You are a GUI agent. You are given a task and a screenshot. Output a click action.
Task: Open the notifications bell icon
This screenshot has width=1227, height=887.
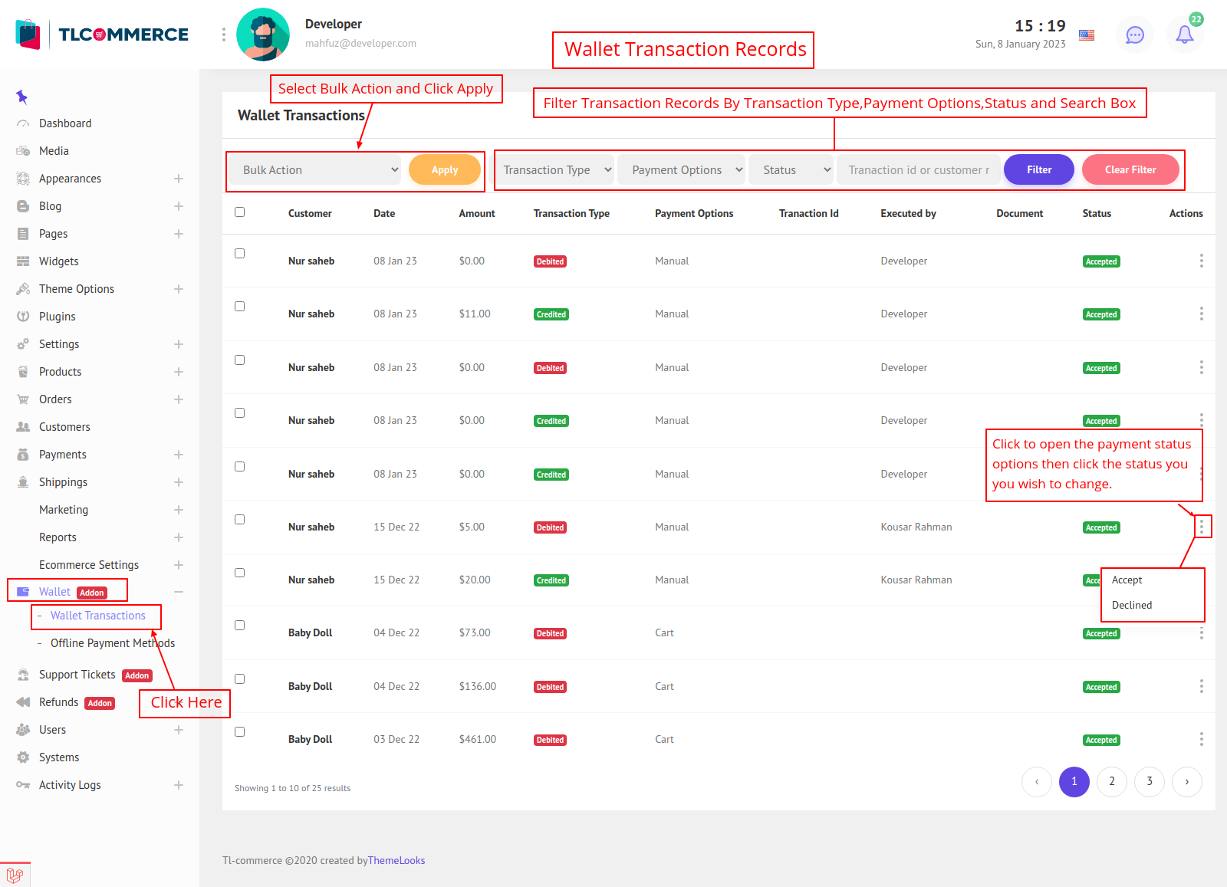tap(1184, 34)
